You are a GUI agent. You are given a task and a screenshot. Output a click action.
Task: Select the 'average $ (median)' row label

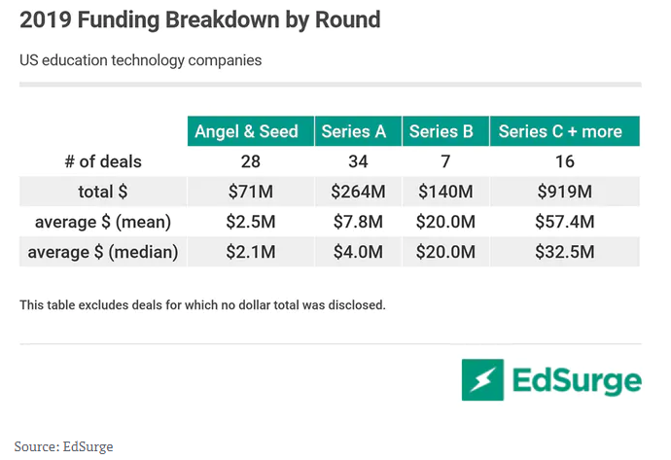pyautogui.click(x=103, y=253)
